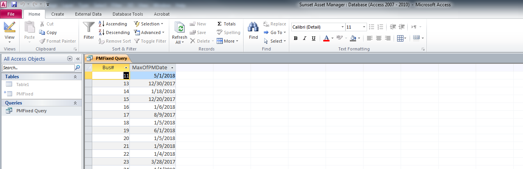Sort records with Descending
523x169 pixels.
click(x=114, y=32)
